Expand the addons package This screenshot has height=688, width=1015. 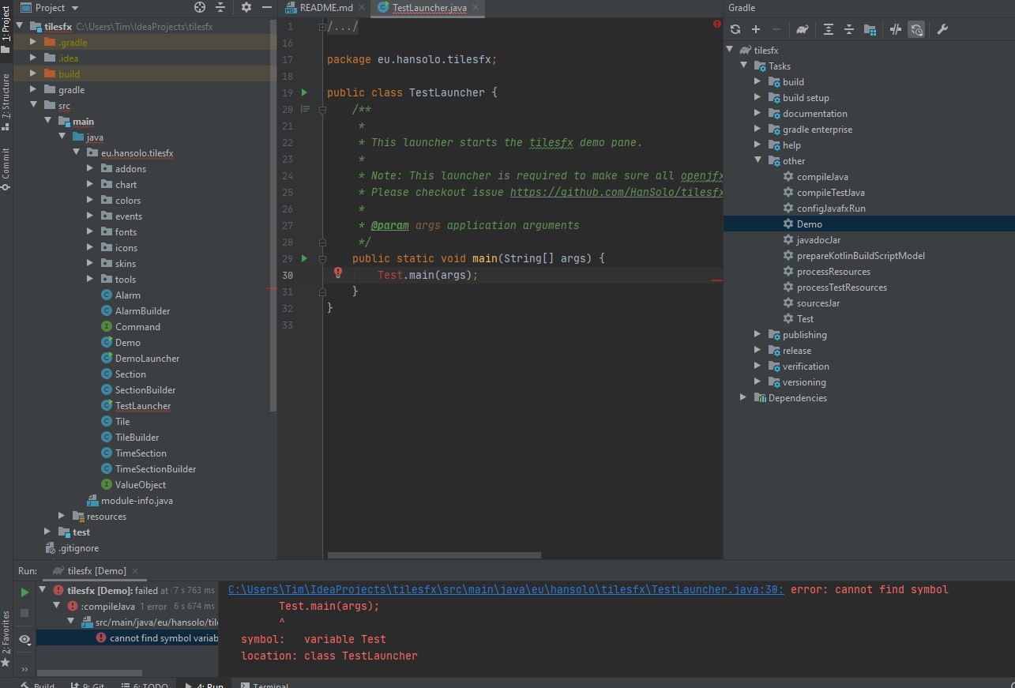89,169
